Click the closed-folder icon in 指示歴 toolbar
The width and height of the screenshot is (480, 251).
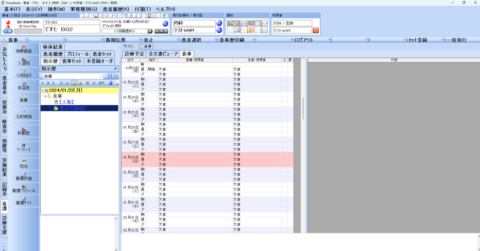80,83
